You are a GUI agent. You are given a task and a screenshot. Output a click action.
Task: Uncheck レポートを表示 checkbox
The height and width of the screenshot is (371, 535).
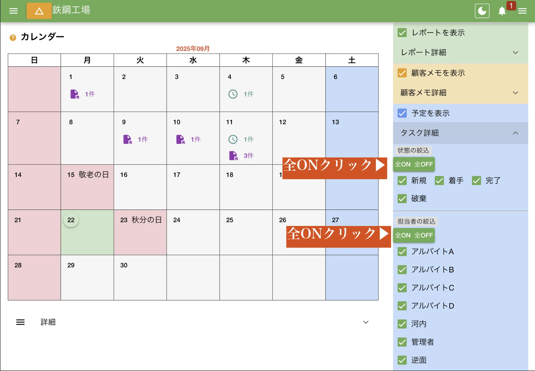(x=402, y=33)
